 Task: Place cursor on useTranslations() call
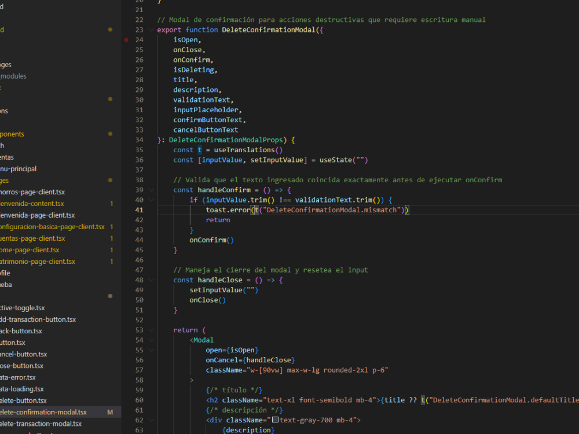click(248, 150)
